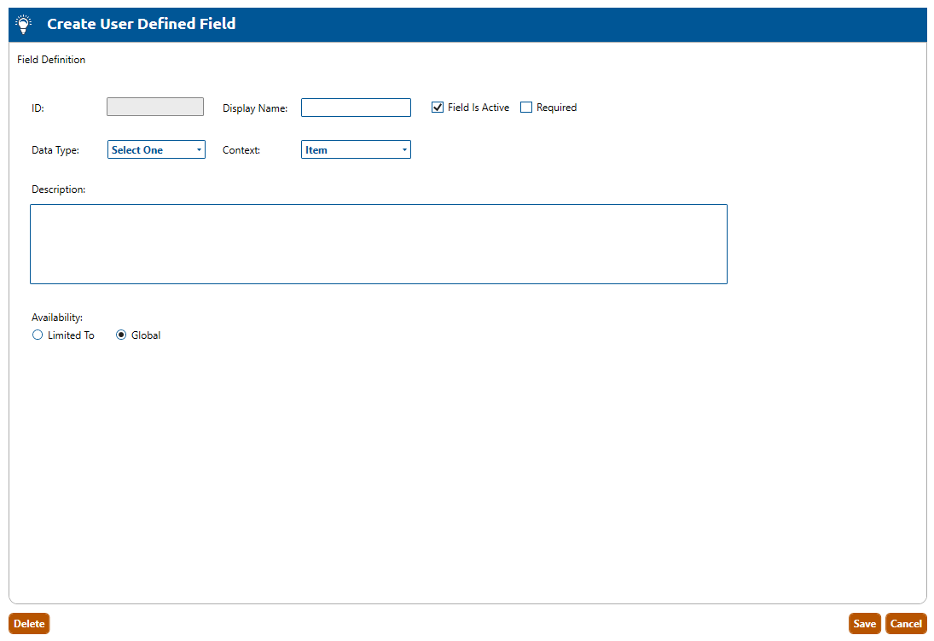Open the Data Type 'Select One' dropdown
This screenshot has width=934, height=641.
click(x=157, y=150)
